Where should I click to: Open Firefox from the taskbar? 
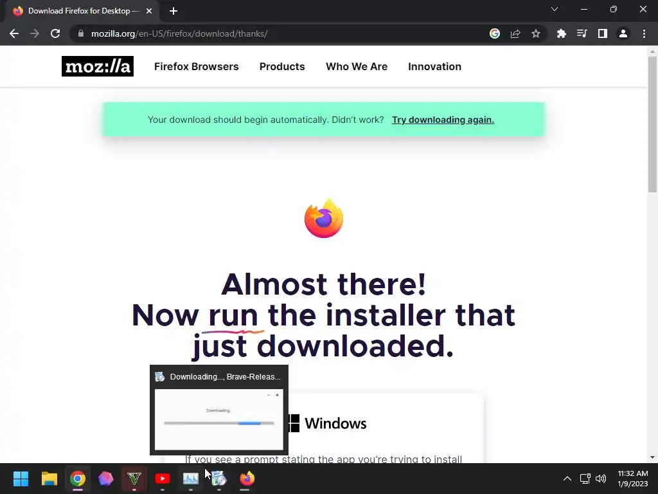pos(247,479)
